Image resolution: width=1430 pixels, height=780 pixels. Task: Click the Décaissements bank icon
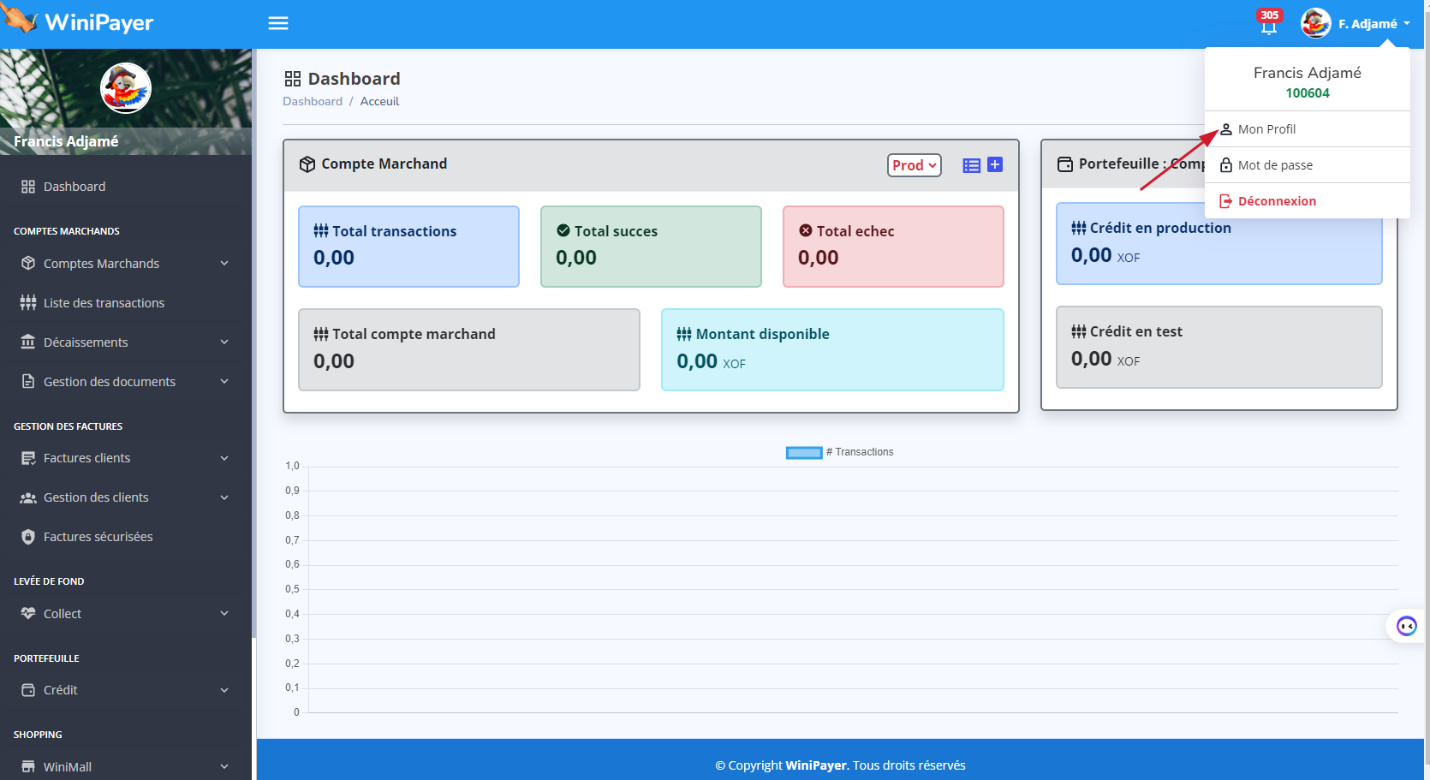(x=28, y=342)
